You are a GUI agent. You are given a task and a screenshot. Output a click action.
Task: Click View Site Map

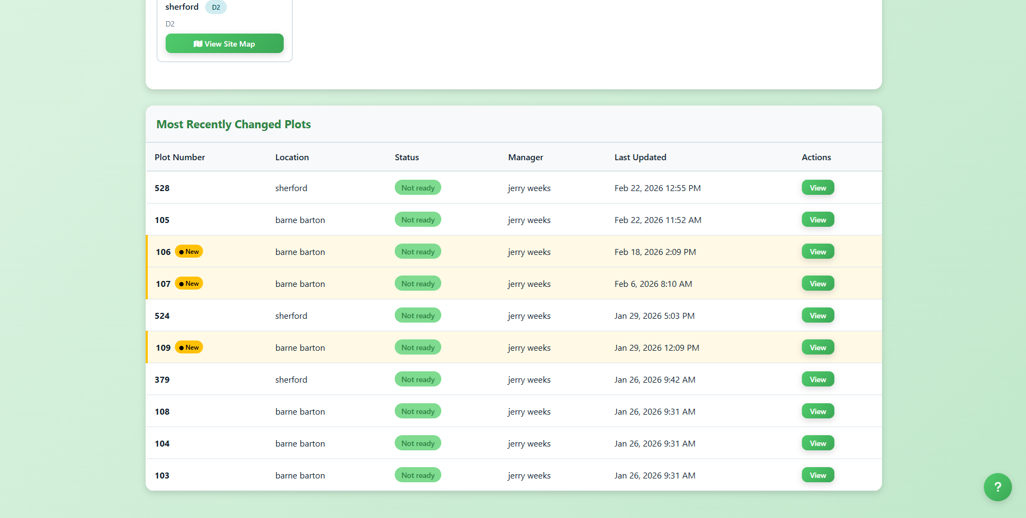pos(224,43)
